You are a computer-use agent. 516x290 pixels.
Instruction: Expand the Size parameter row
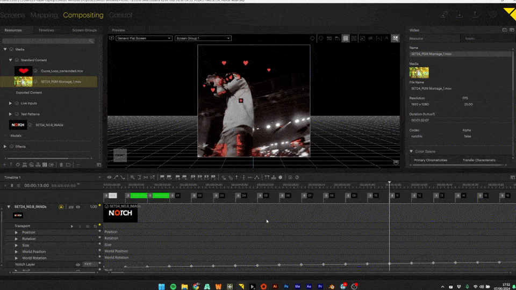click(x=16, y=245)
